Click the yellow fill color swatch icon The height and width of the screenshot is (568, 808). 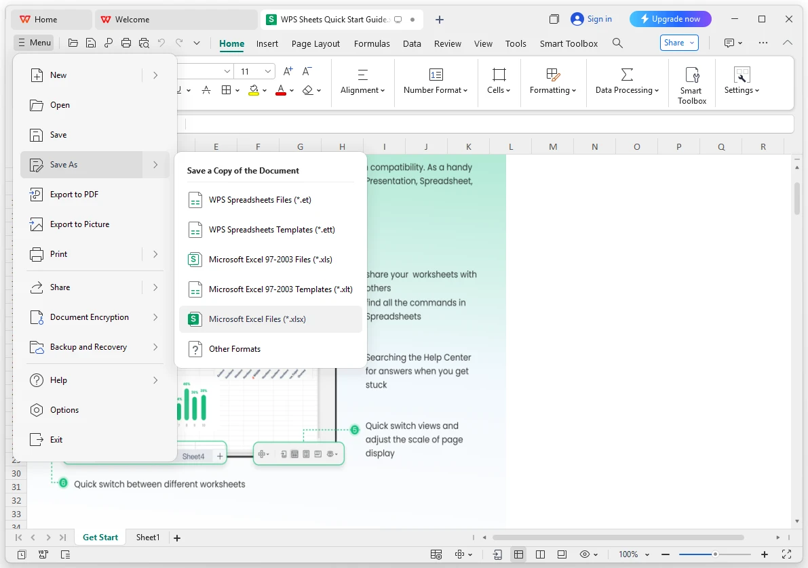click(254, 90)
